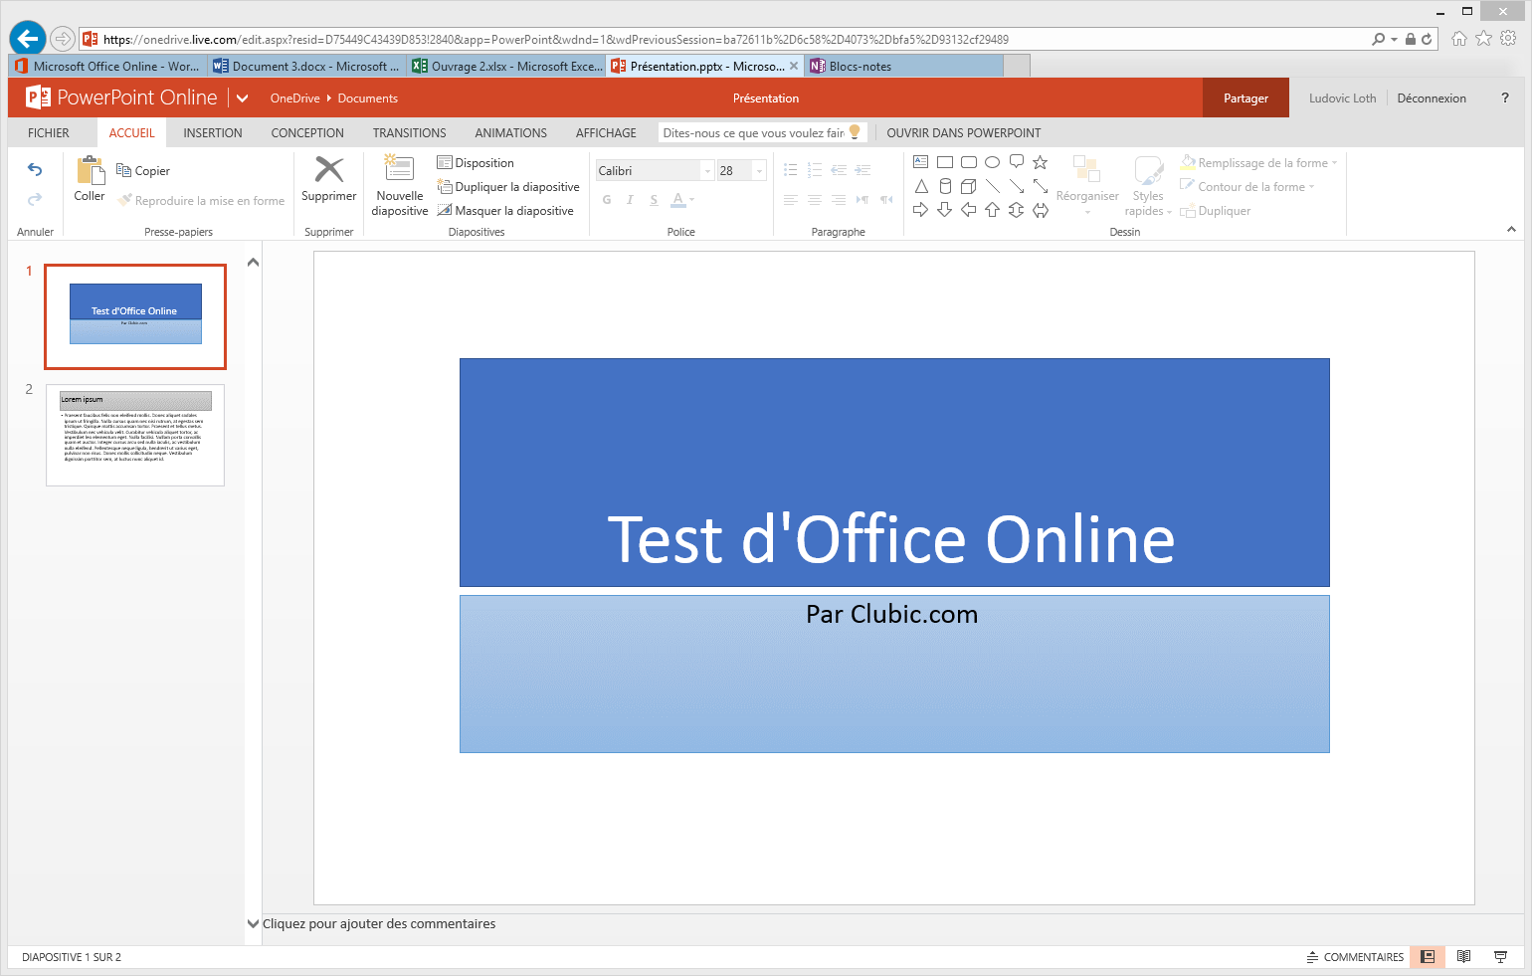This screenshot has width=1532, height=976.
Task: Open the ANIMATIONS ribbon tab
Action: [x=510, y=132]
